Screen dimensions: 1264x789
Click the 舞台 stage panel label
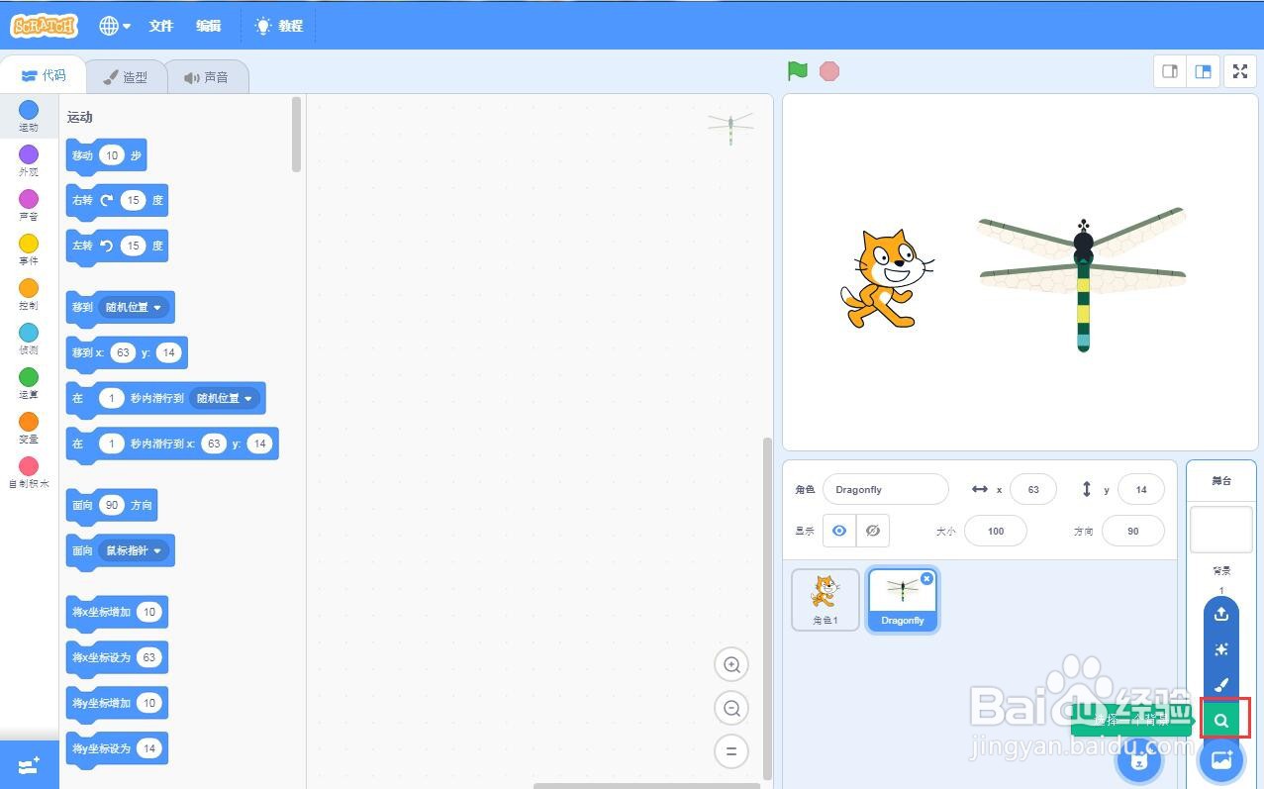tap(1220, 481)
